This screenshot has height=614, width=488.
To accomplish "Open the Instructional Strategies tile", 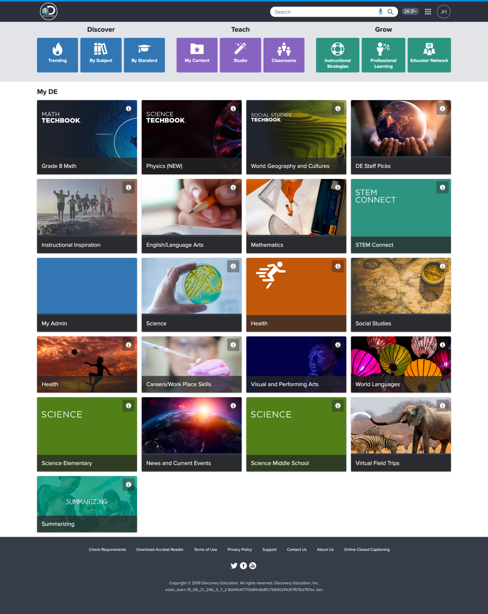I will pos(338,55).
